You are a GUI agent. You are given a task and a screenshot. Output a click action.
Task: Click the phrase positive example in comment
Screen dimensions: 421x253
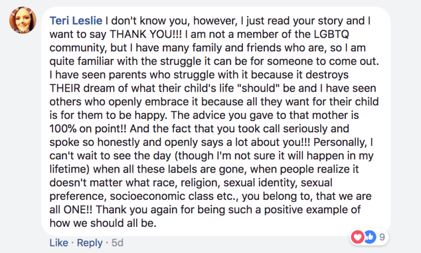tap(306, 210)
